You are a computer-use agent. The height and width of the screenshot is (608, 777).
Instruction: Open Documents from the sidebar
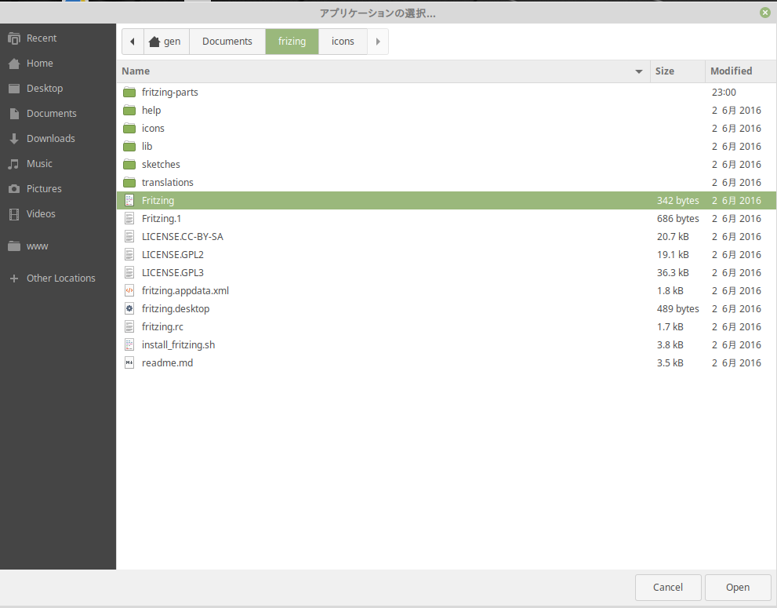coord(58,114)
